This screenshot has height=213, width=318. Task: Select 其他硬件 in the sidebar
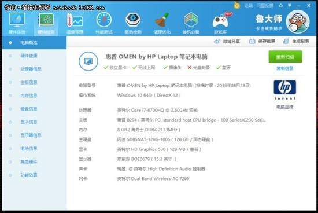29,162
